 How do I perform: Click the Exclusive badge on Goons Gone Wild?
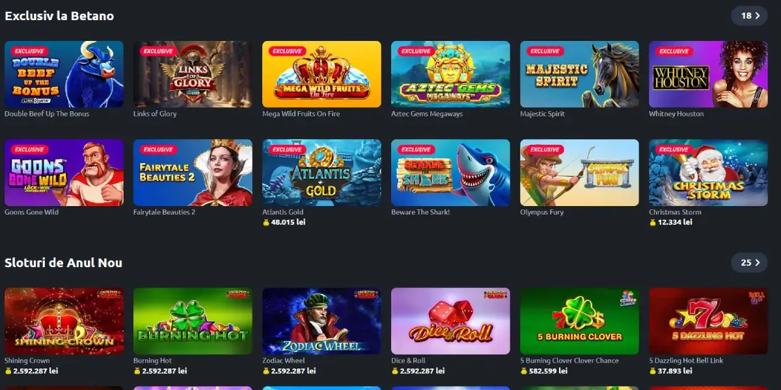click(x=29, y=149)
